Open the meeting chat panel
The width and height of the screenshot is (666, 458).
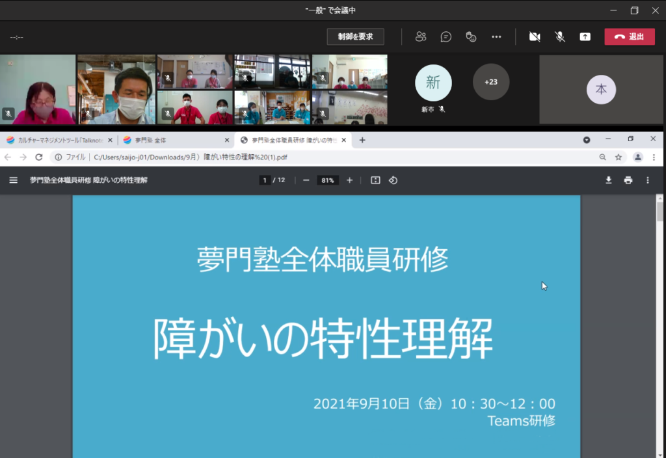(x=446, y=36)
